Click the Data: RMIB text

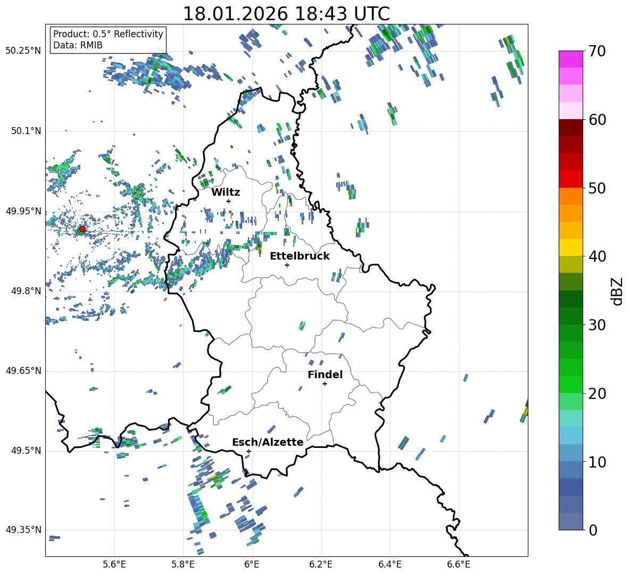(x=78, y=45)
